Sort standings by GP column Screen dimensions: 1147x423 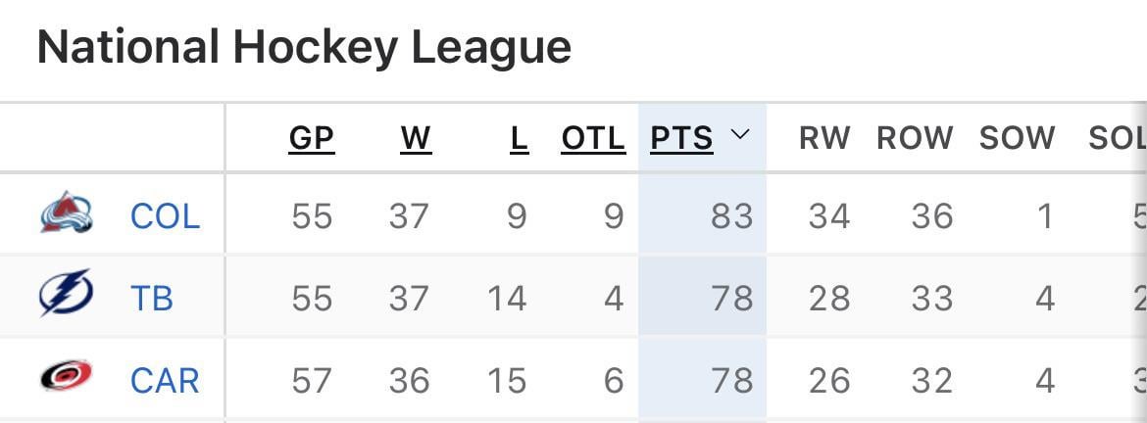click(x=312, y=138)
